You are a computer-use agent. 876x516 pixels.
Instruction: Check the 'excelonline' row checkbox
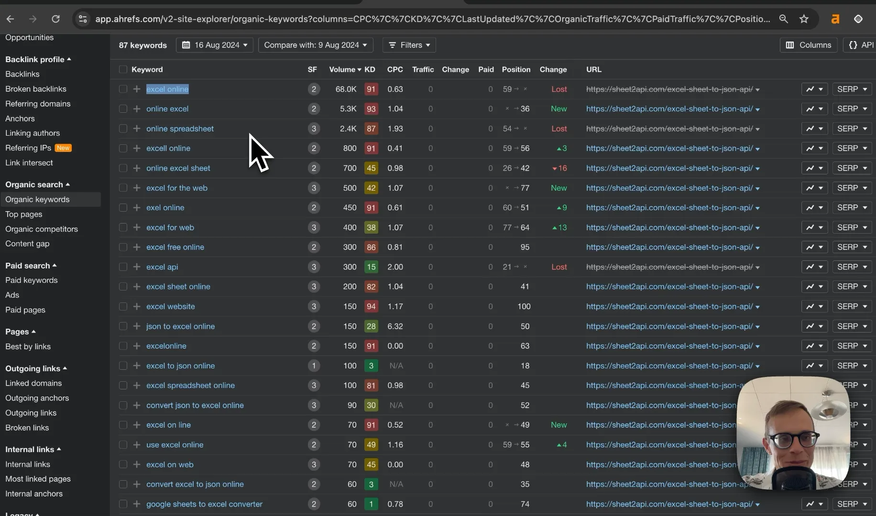click(123, 346)
